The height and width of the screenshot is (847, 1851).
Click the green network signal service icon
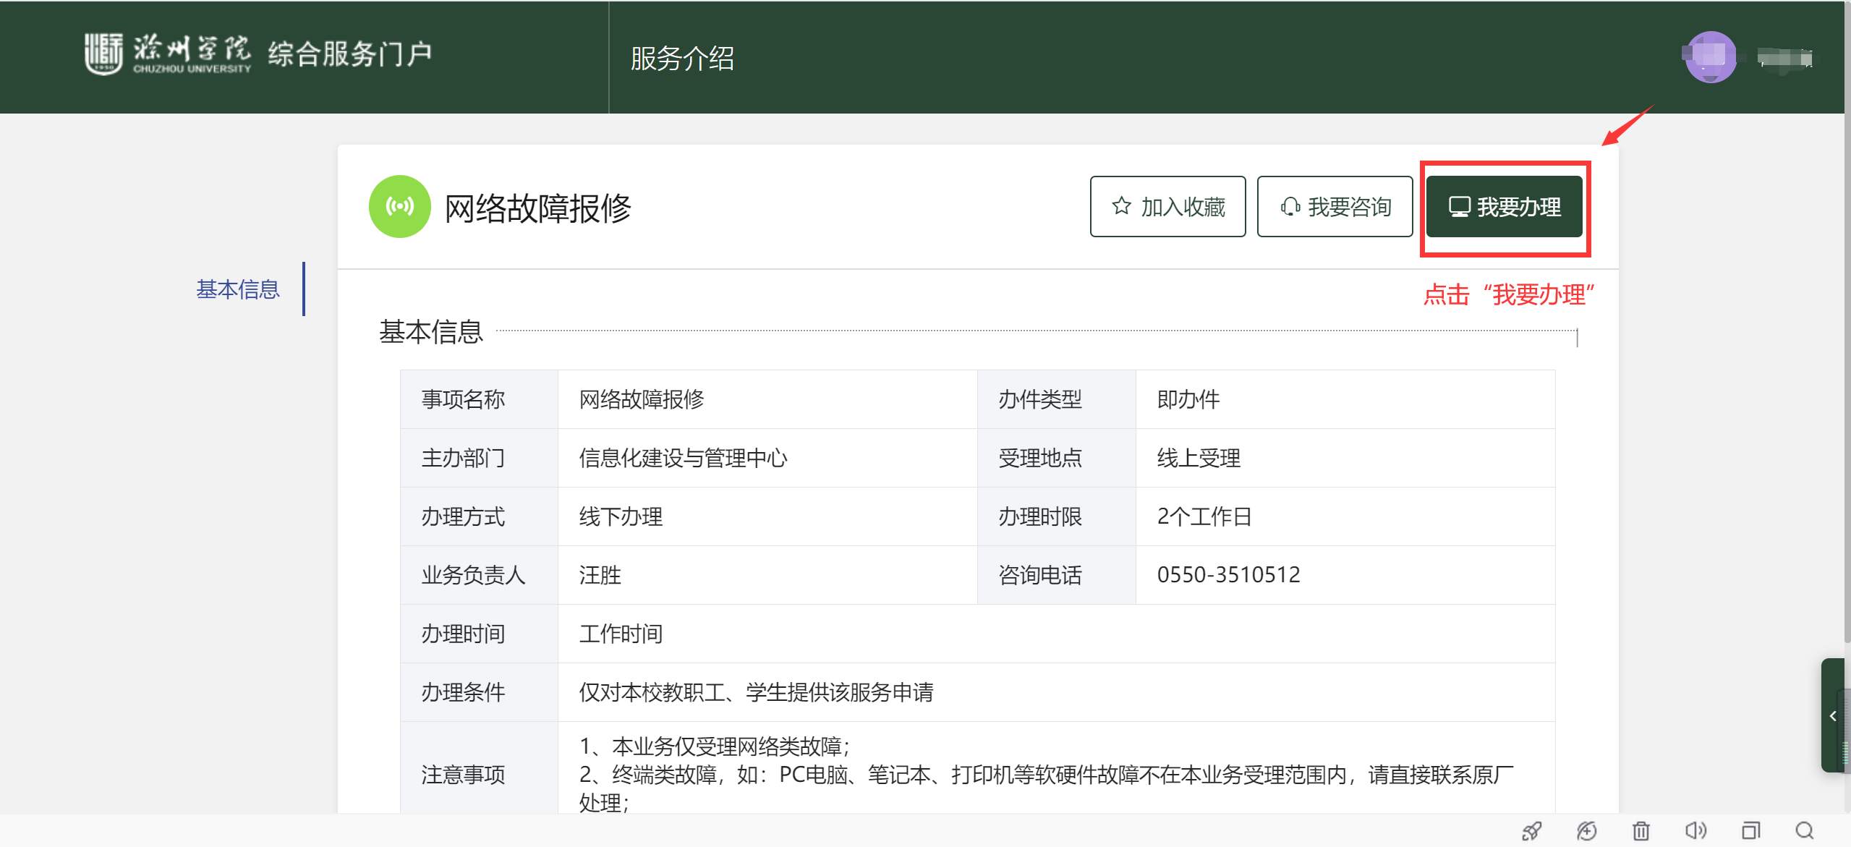click(x=400, y=207)
